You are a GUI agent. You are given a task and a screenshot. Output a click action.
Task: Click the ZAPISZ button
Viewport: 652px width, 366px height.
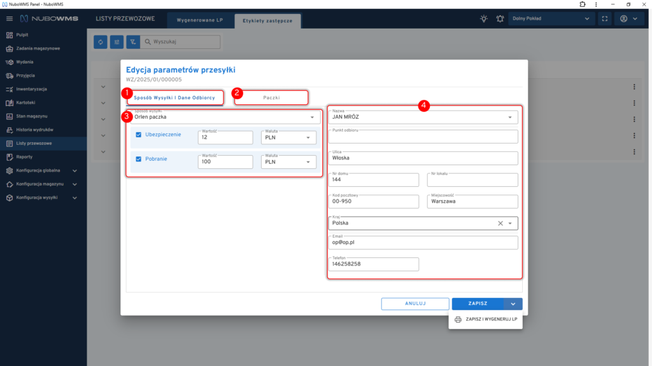point(478,304)
